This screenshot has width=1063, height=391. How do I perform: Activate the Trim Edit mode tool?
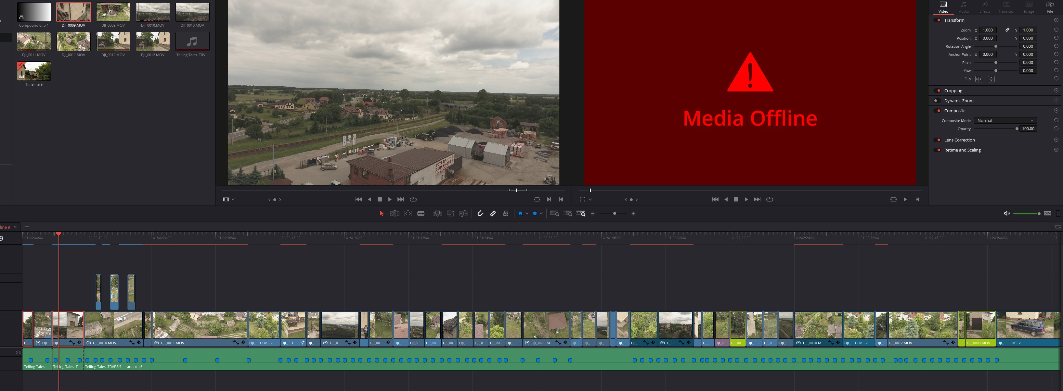click(x=395, y=214)
